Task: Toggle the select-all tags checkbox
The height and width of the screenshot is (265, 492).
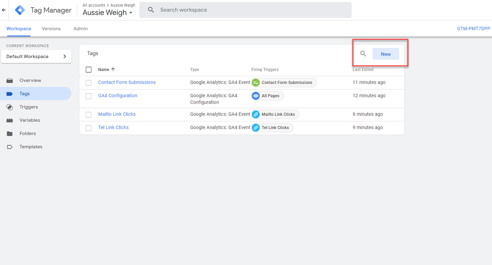Action: click(x=89, y=70)
